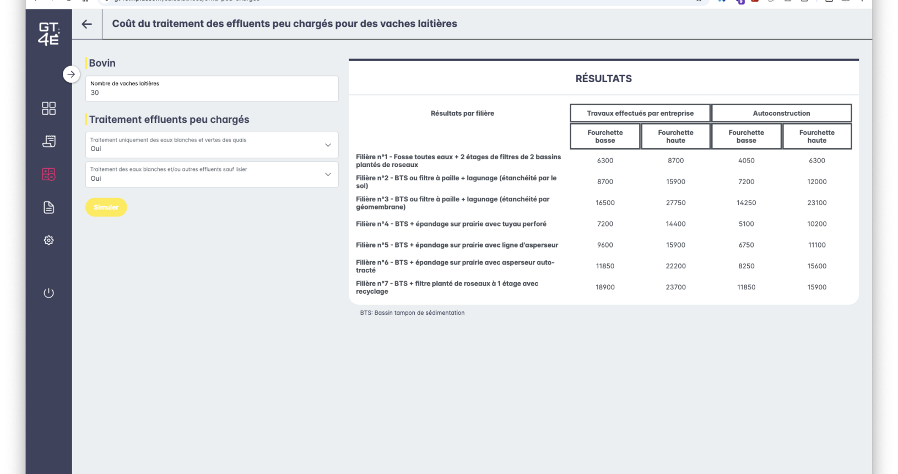
Task: Select the Travaux effectués par entreprise header
Action: tap(640, 113)
